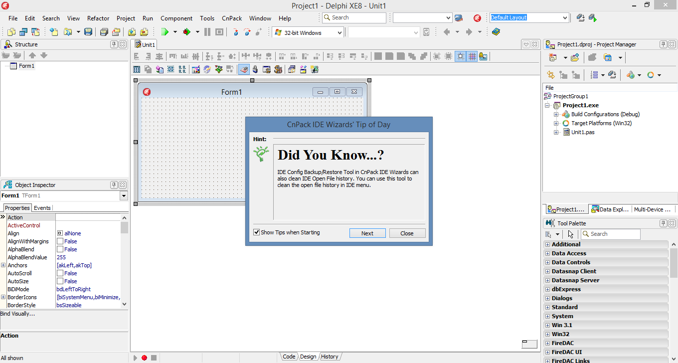Switch to the Events tab
Image resolution: width=678 pixels, height=363 pixels.
pos(42,208)
